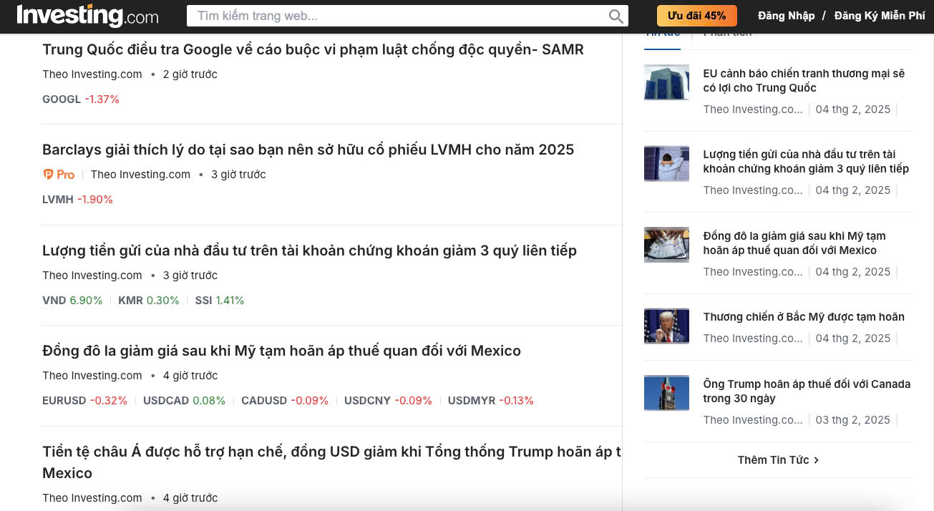Click the magnifying glass search icon
934x511 pixels.
[x=616, y=16]
